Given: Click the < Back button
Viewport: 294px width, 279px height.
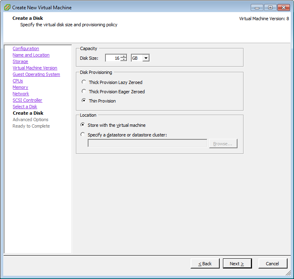Looking at the screenshot, I should [205, 264].
